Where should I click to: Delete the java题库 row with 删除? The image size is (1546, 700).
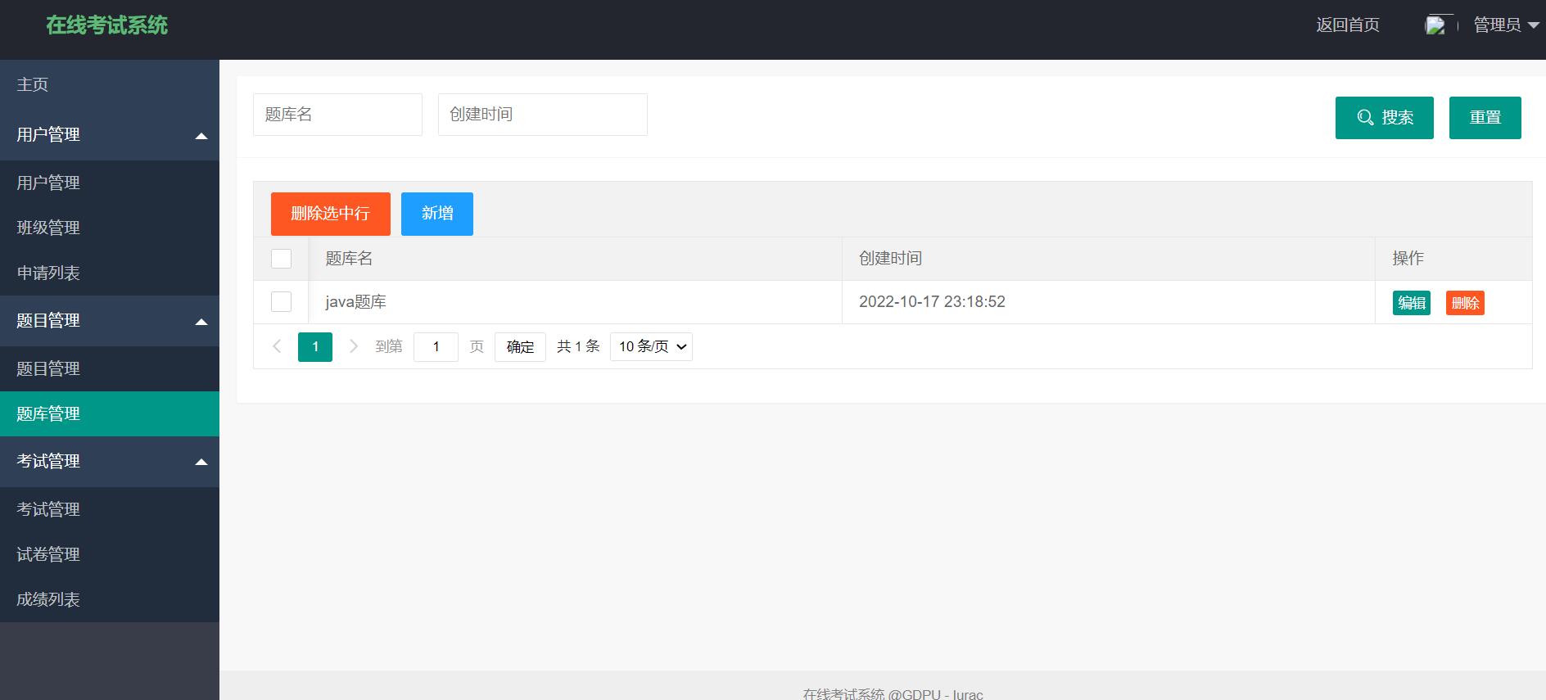(1465, 303)
